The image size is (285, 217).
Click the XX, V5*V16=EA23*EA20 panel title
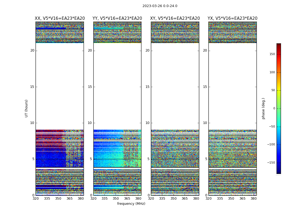click(x=60, y=18)
